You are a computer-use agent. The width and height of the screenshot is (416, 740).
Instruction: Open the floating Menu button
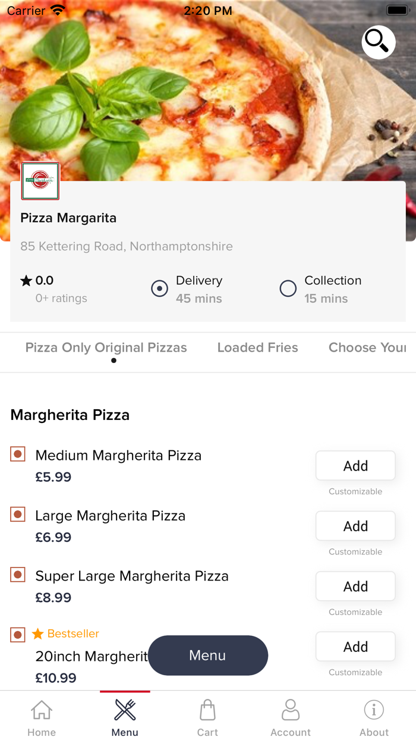207,655
